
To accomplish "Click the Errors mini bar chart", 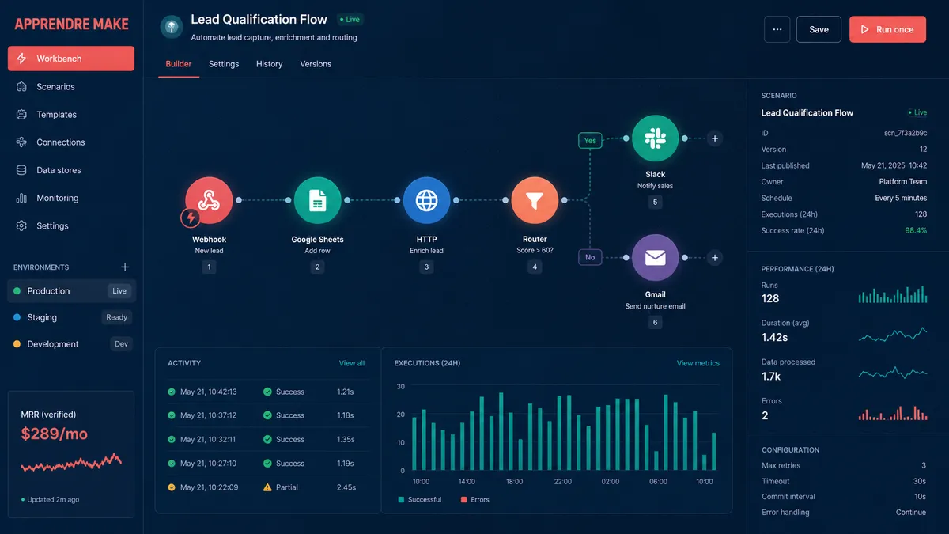I will 893,411.
